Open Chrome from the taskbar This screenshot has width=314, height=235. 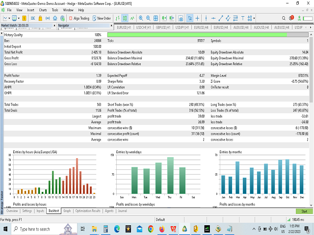click(x=151, y=229)
